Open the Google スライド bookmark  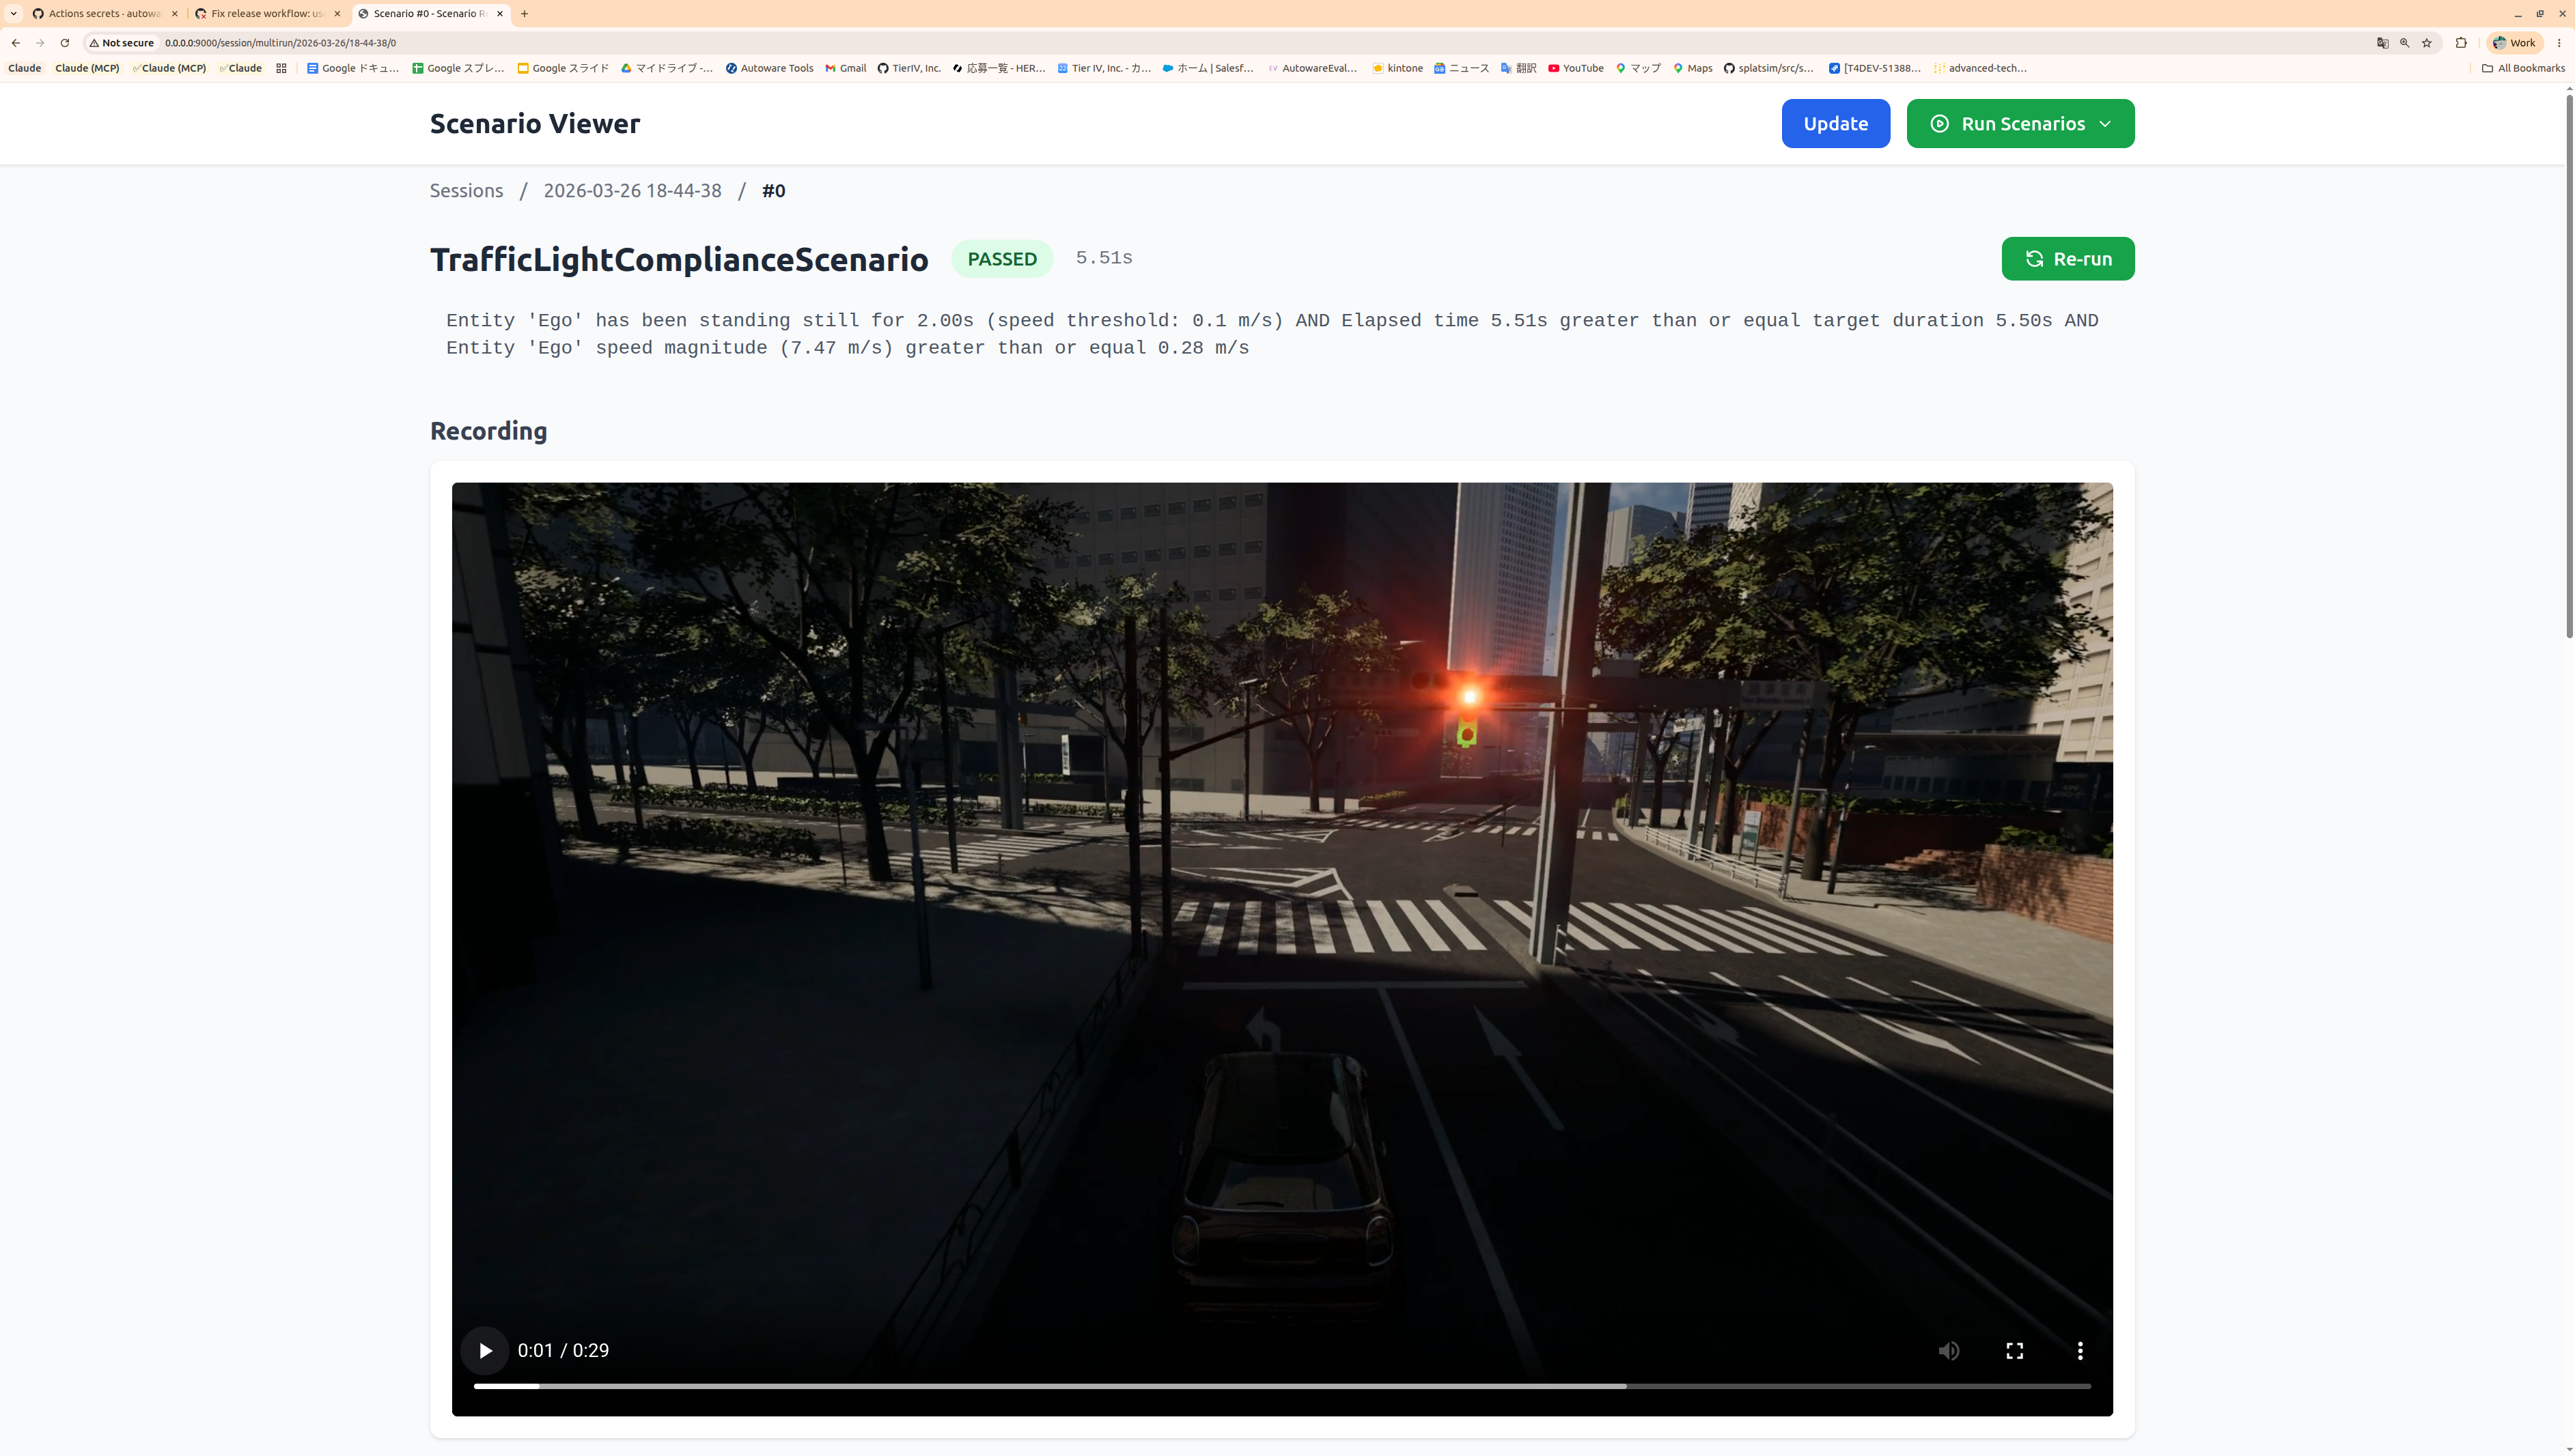(x=562, y=68)
